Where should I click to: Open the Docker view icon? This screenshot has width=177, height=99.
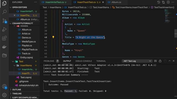click(x=4, y=47)
